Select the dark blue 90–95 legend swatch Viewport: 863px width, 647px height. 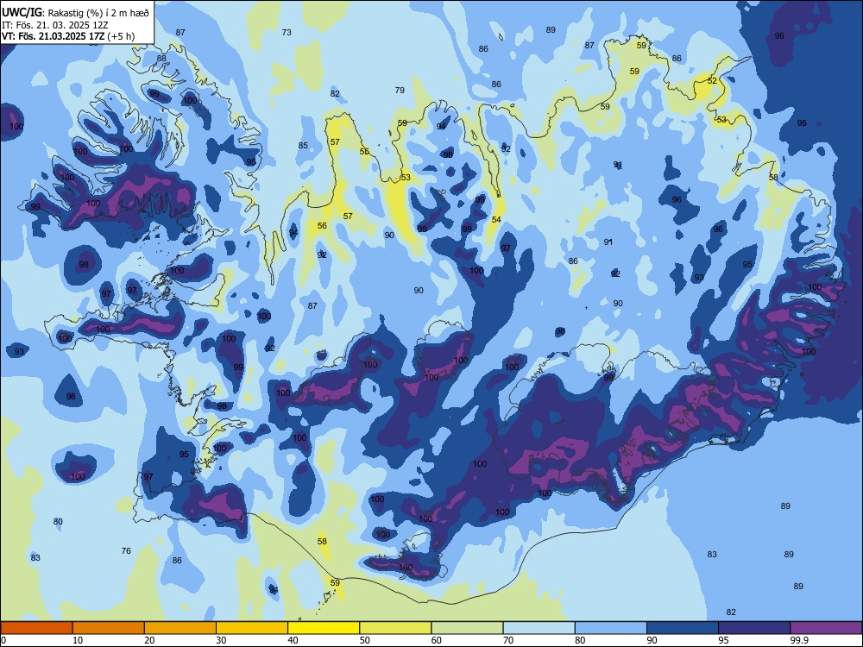point(683,628)
